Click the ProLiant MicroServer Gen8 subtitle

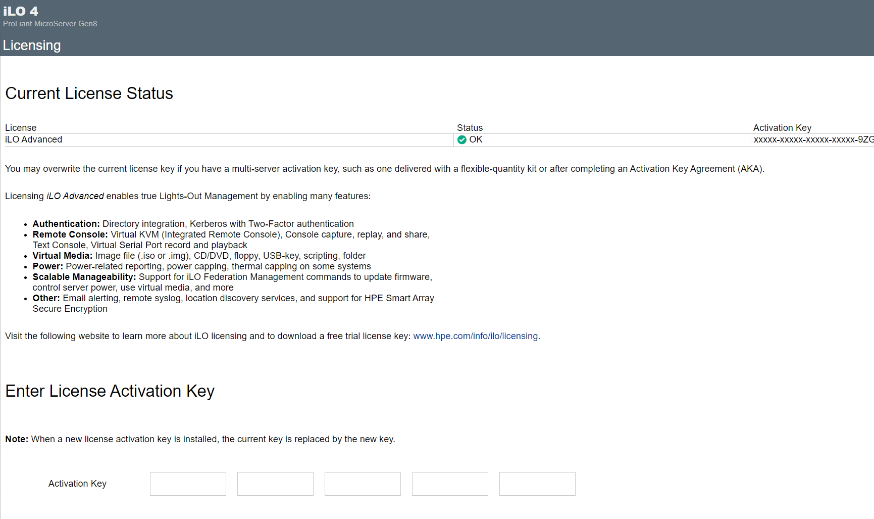pos(50,24)
